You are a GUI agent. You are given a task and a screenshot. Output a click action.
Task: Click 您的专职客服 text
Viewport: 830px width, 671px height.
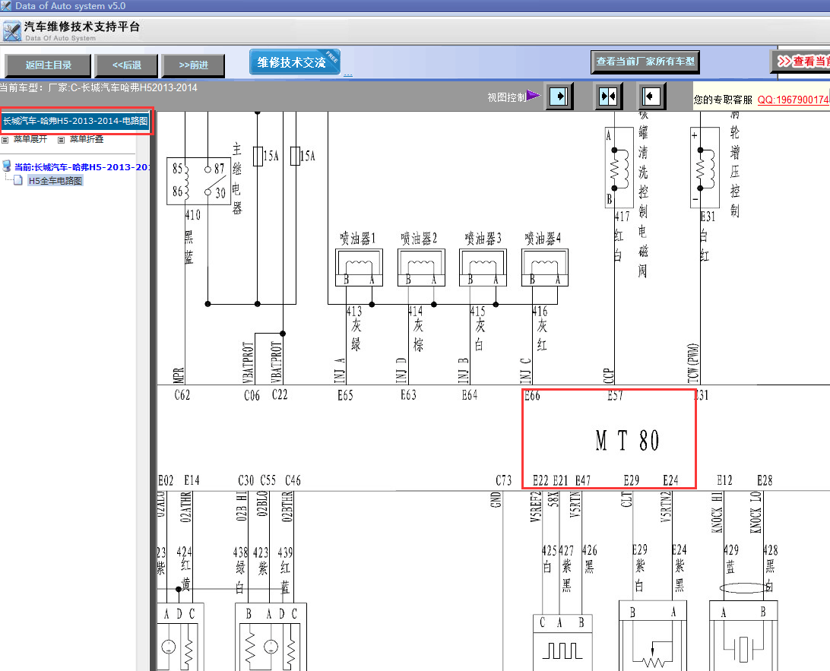pos(723,100)
